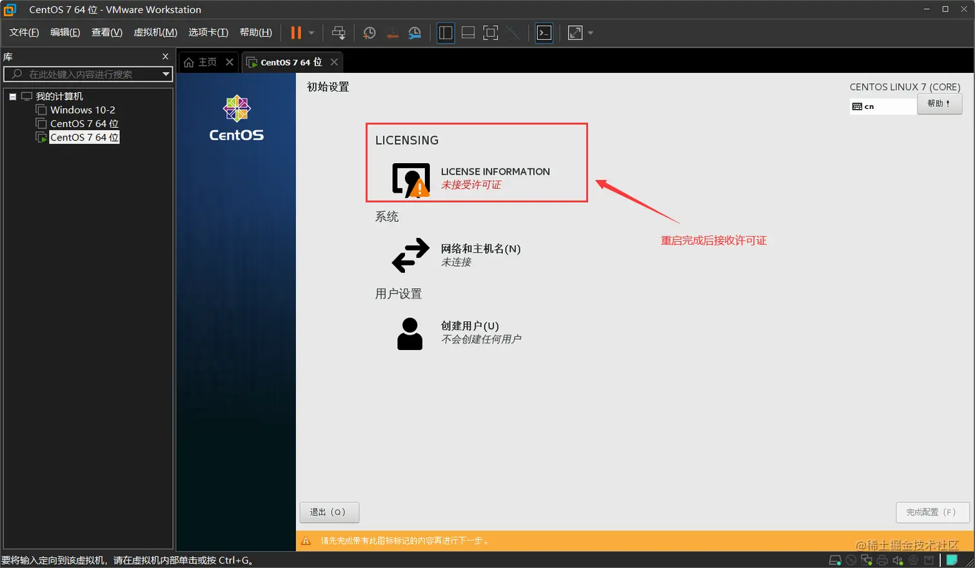Open the library search dropdown arrow
Image resolution: width=975 pixels, height=568 pixels.
click(166, 74)
